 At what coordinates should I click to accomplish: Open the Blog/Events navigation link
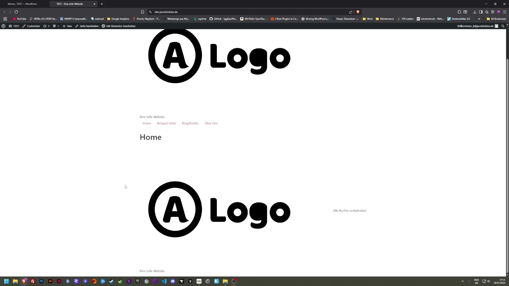point(190,123)
